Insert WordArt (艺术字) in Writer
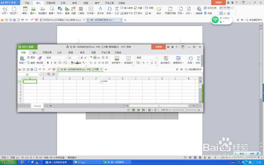The image size is (264, 165). coord(100,10)
